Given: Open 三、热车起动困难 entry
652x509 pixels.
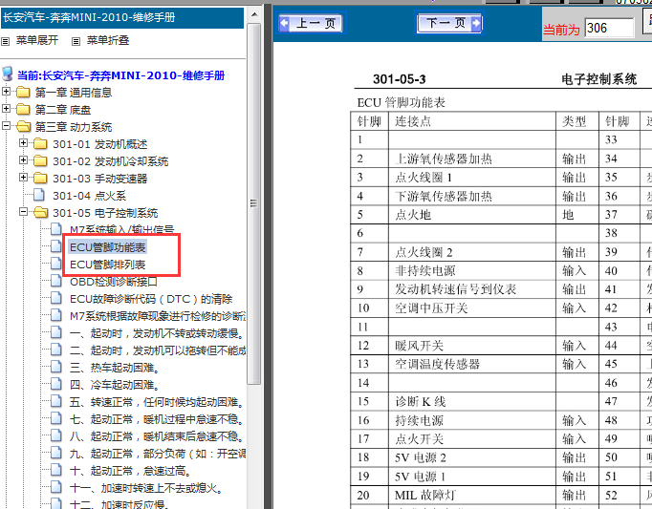Looking at the screenshot, I should pyautogui.click(x=115, y=369).
